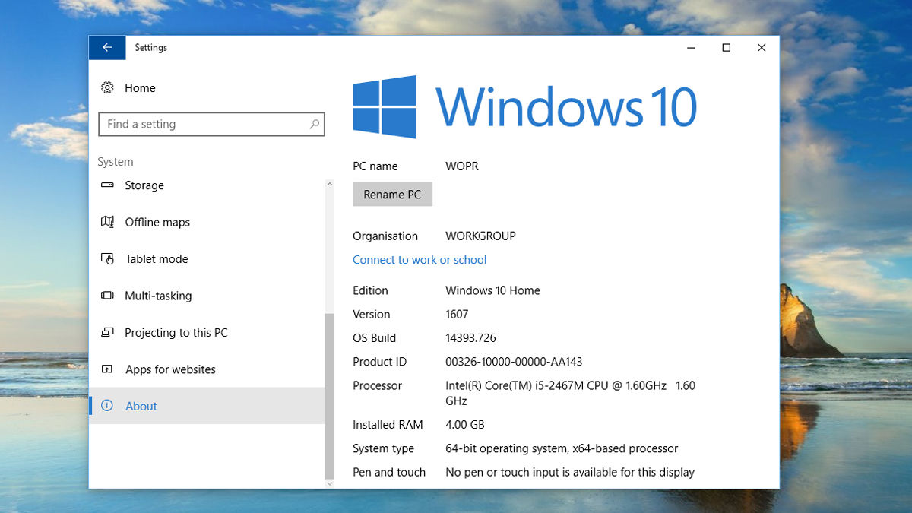The height and width of the screenshot is (513, 912).
Task: Open Storage settings
Action: coord(207,185)
